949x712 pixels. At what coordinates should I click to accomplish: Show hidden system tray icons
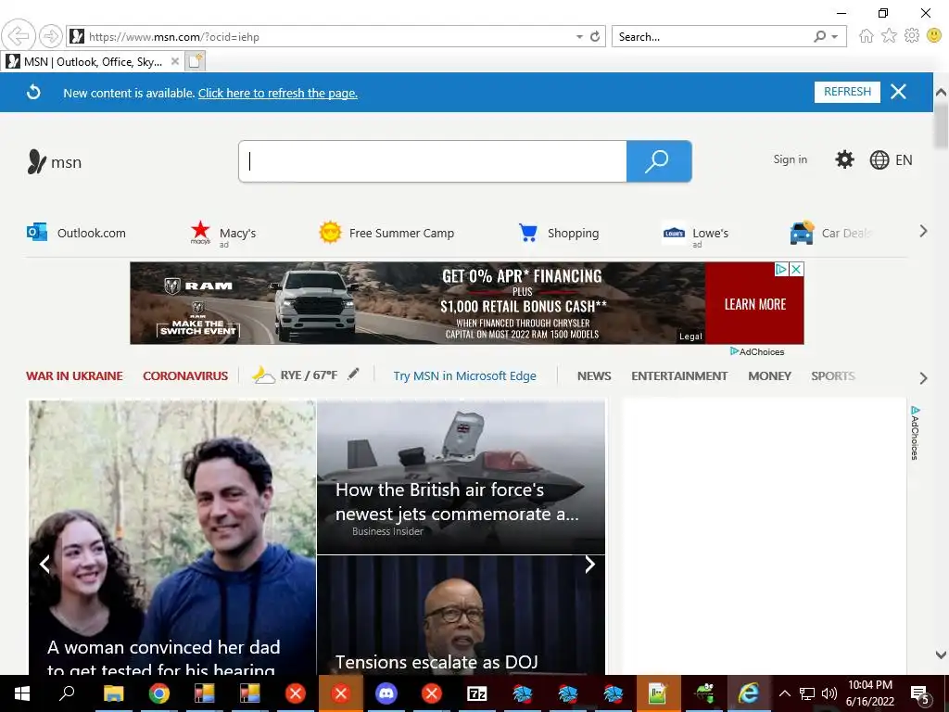click(784, 693)
